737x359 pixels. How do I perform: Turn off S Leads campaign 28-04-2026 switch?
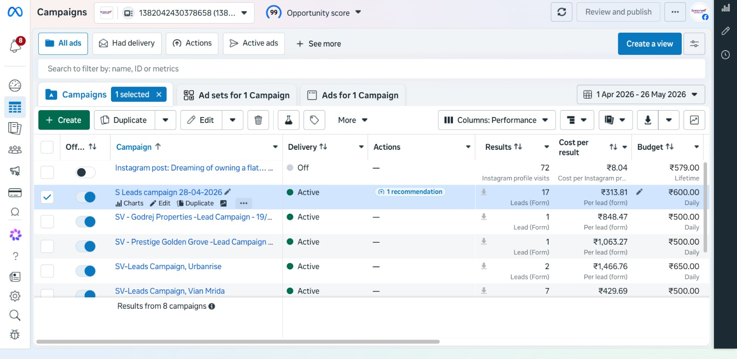(86, 197)
